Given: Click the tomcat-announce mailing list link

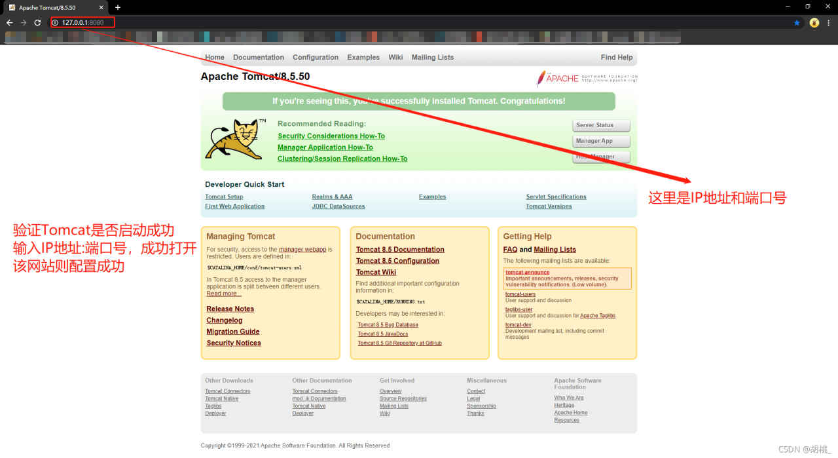Looking at the screenshot, I should [528, 273].
